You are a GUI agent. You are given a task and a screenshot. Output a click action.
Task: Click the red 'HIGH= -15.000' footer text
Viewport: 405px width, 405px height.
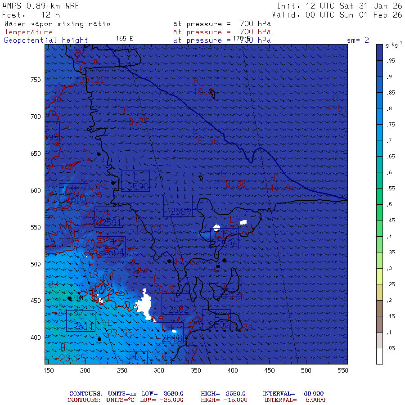pyautogui.click(x=224, y=400)
